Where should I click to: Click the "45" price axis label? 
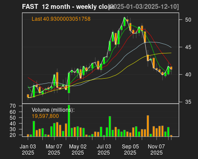188,47
